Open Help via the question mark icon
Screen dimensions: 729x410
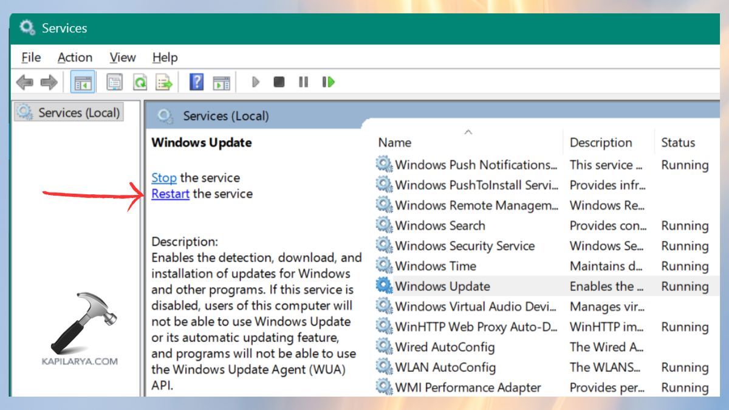coord(196,82)
